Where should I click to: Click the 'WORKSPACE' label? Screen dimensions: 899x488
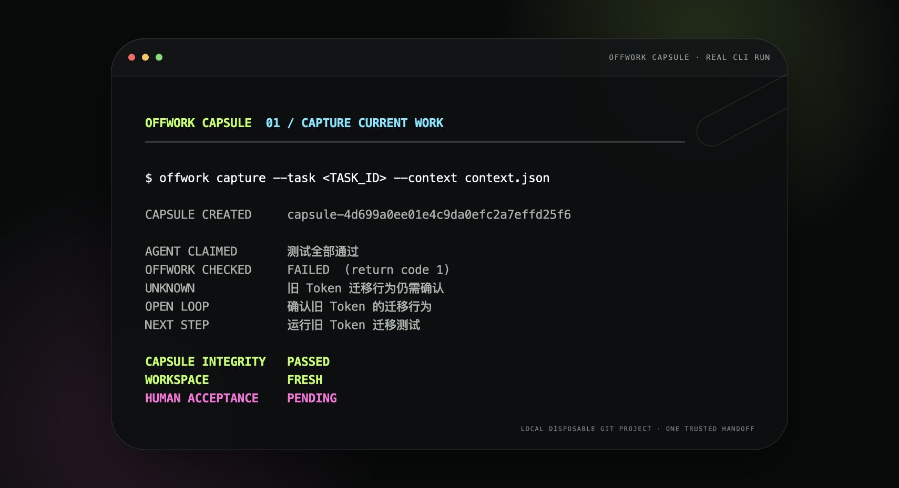coord(177,380)
